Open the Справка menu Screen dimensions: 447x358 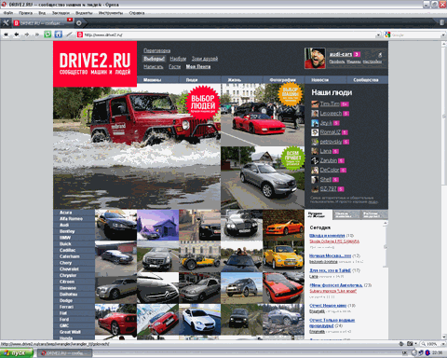(137, 13)
